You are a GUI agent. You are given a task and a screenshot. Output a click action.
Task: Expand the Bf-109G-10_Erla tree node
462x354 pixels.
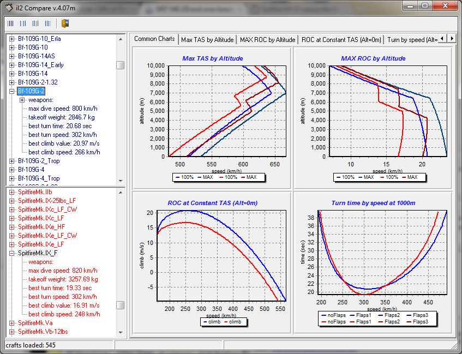[11, 39]
